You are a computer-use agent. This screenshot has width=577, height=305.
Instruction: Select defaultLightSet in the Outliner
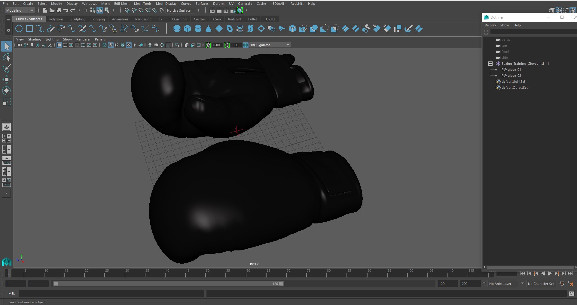click(513, 82)
